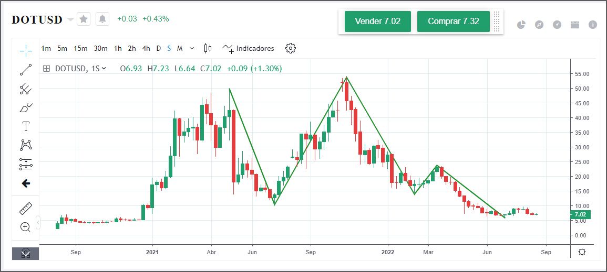This screenshot has width=607, height=272.
Task: Switch to the 4h timeframe
Action: [x=146, y=48]
